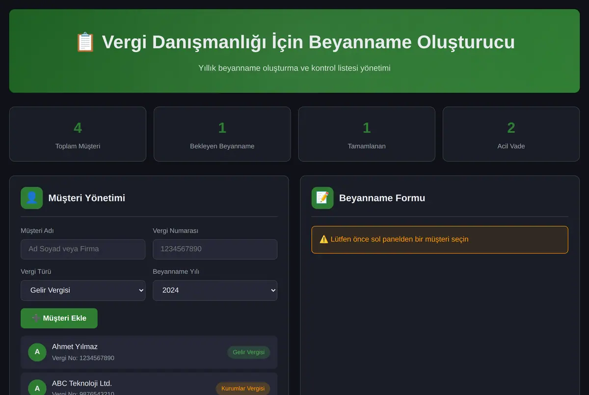Click the Müşteri Ekle button
Viewport: 589px width, 395px height.
[59, 318]
